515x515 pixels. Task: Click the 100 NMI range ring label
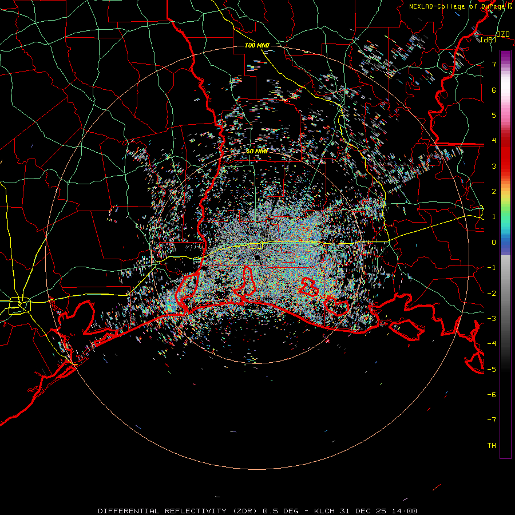[x=257, y=45]
